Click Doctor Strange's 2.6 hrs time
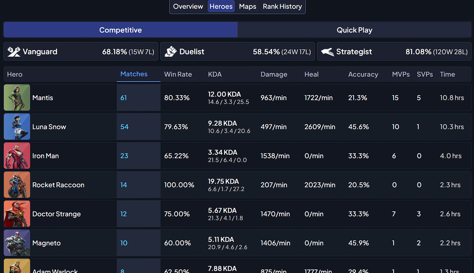474x273 pixels. [450, 214]
